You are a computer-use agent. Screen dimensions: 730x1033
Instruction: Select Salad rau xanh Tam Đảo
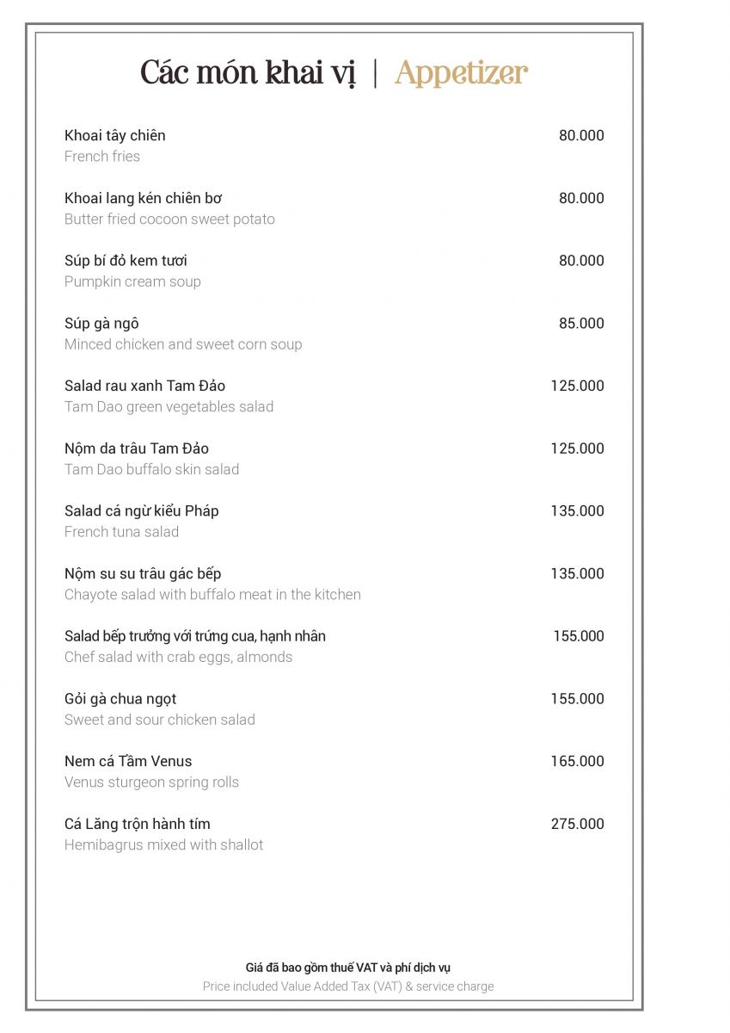144,386
